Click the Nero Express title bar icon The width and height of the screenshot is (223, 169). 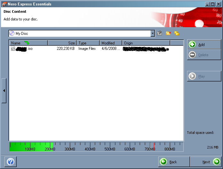click(x=4, y=4)
